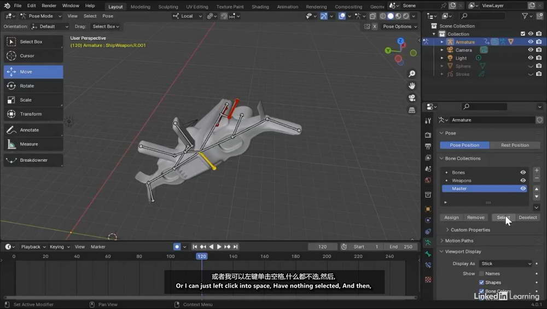Open the Output properties tab icon
This screenshot has width=547, height=309.
[428, 146]
